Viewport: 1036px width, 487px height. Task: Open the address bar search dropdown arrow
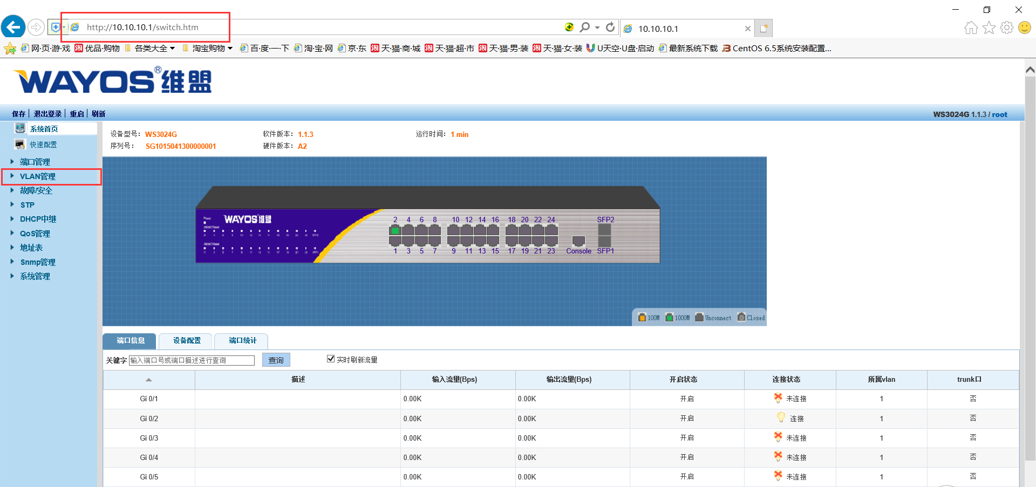tap(597, 28)
